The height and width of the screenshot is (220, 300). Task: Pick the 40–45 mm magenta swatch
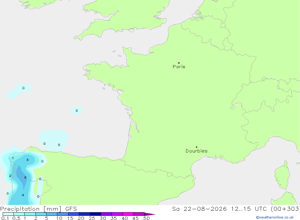(128, 214)
